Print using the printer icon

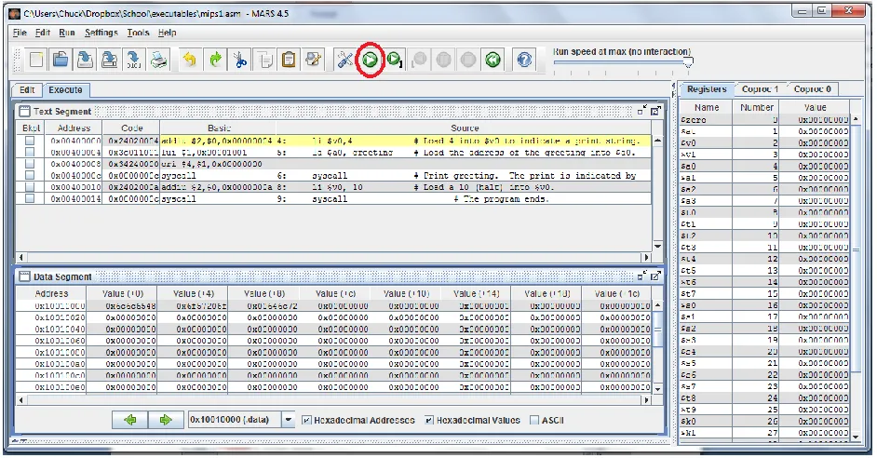pos(159,60)
